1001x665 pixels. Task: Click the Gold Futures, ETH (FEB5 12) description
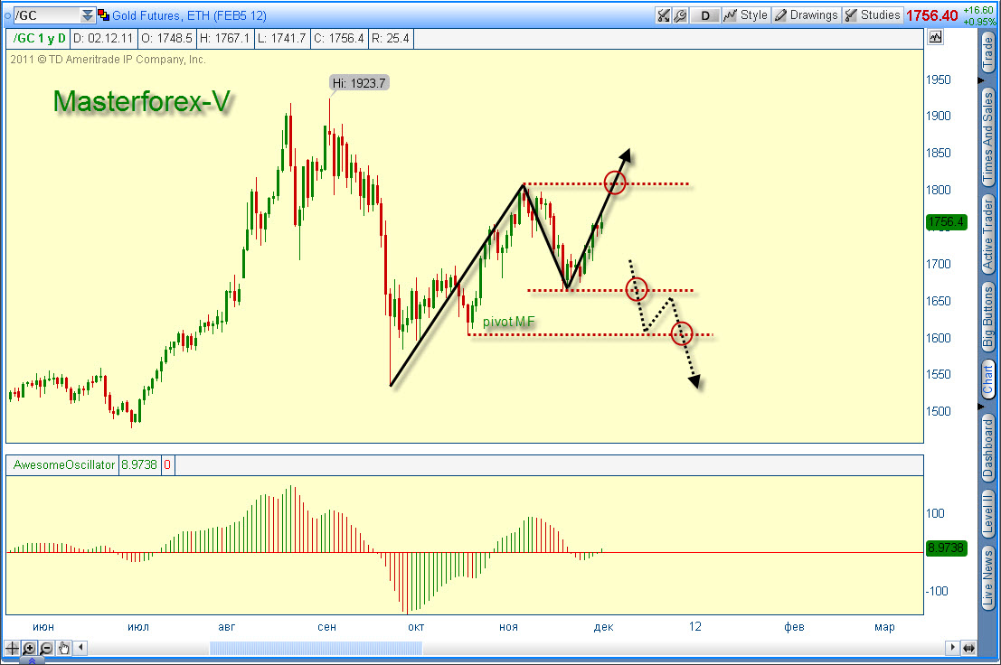[190, 15]
